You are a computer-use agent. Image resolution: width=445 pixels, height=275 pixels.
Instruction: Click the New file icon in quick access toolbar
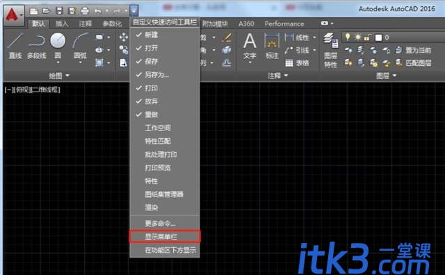click(x=34, y=11)
